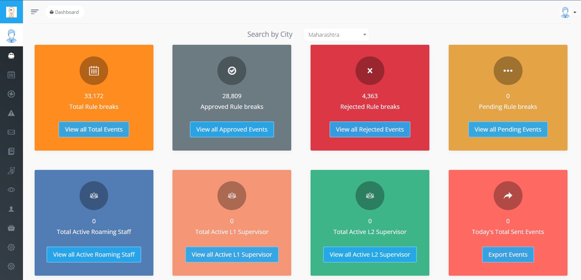Click the ellipsis icon on the Pending Rule breaks card
Viewport: 581px width, 280px height.
coord(508,71)
